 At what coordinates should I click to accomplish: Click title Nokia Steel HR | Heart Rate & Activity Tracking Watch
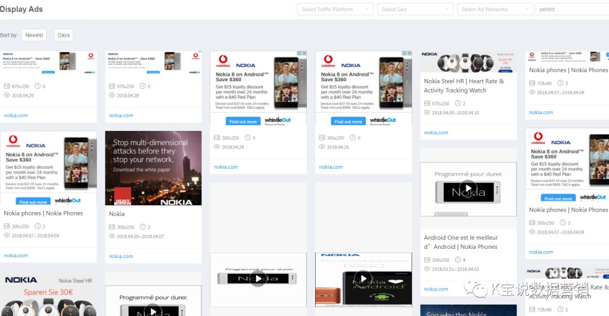(464, 86)
